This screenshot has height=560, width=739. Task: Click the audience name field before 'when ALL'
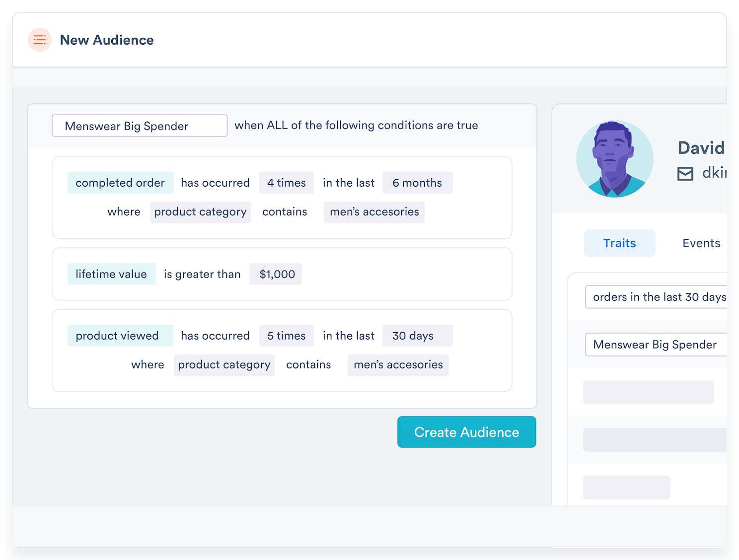coord(140,126)
